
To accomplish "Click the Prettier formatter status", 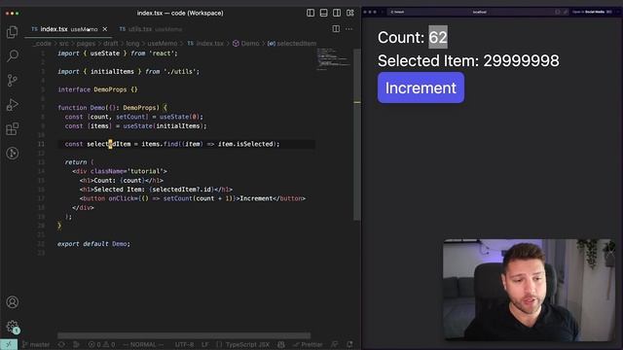I will (308, 344).
